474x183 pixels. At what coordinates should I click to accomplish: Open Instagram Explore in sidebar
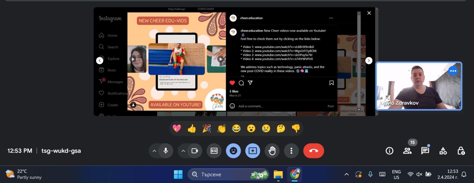tap(109, 59)
